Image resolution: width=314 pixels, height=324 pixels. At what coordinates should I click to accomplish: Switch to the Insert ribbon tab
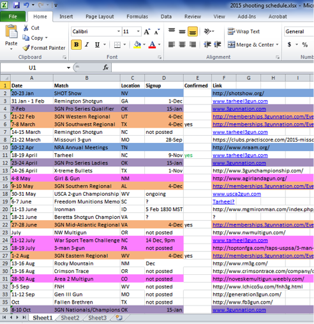click(66, 17)
